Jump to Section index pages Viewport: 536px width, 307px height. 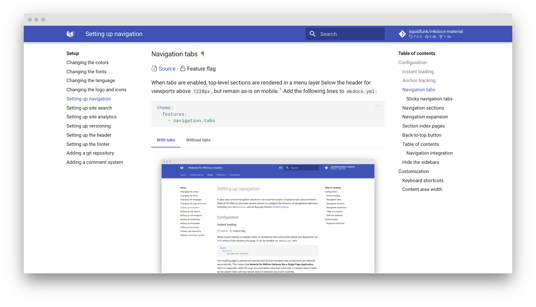click(423, 126)
